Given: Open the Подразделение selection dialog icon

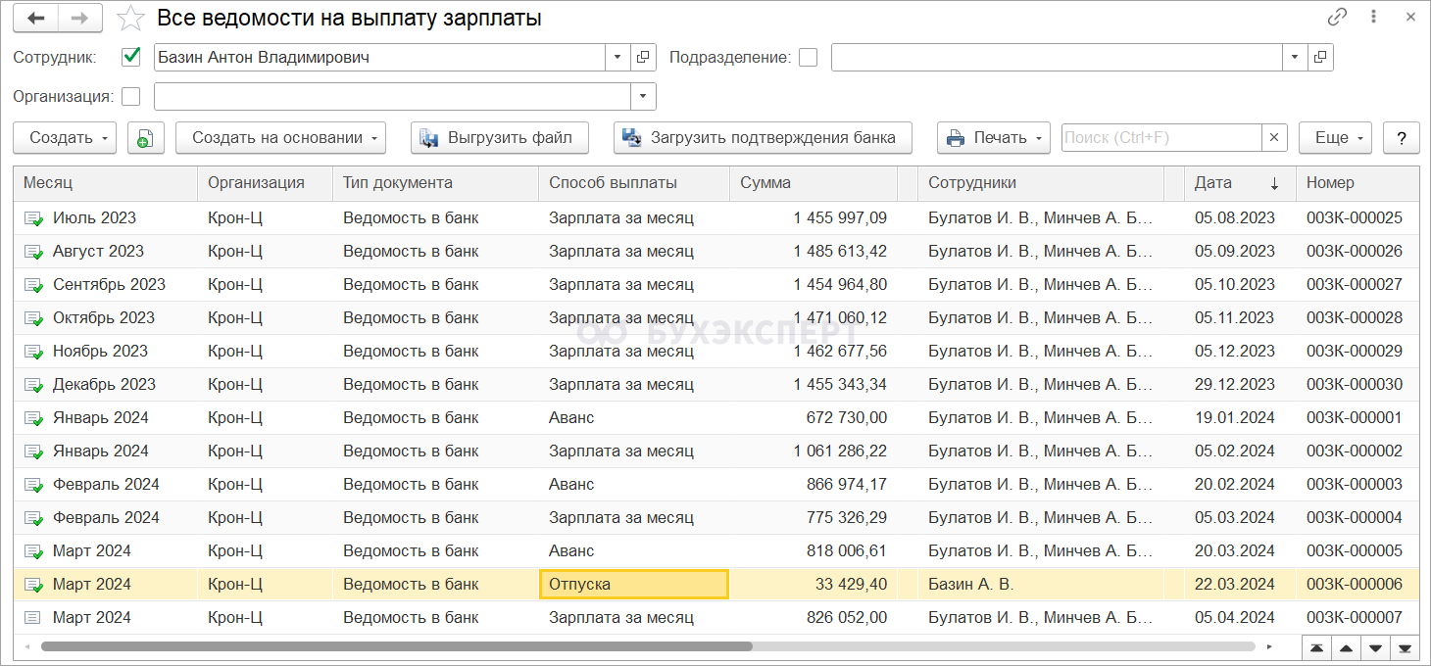Looking at the screenshot, I should (x=1320, y=58).
